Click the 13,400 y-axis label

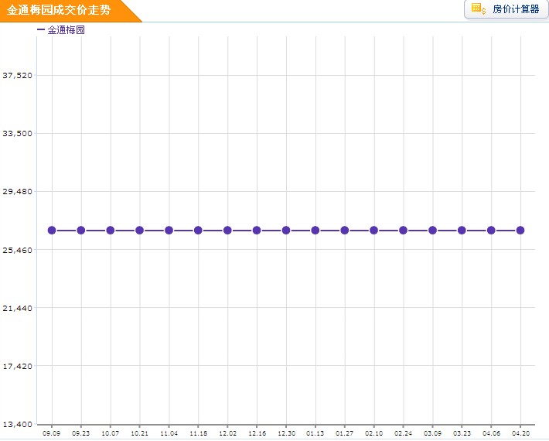17,424
